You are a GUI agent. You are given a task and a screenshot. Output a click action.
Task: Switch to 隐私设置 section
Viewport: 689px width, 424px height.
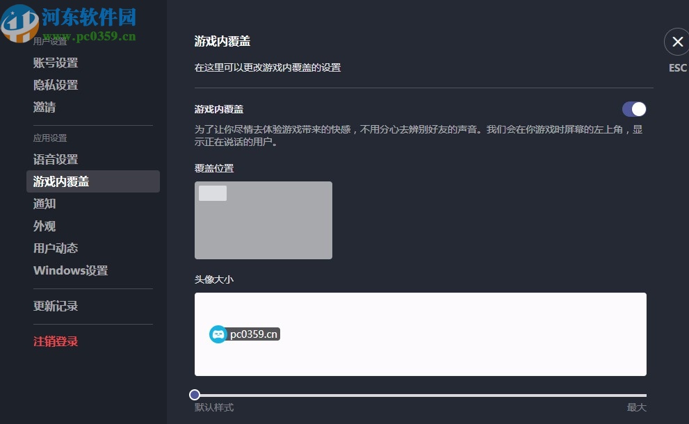point(56,84)
